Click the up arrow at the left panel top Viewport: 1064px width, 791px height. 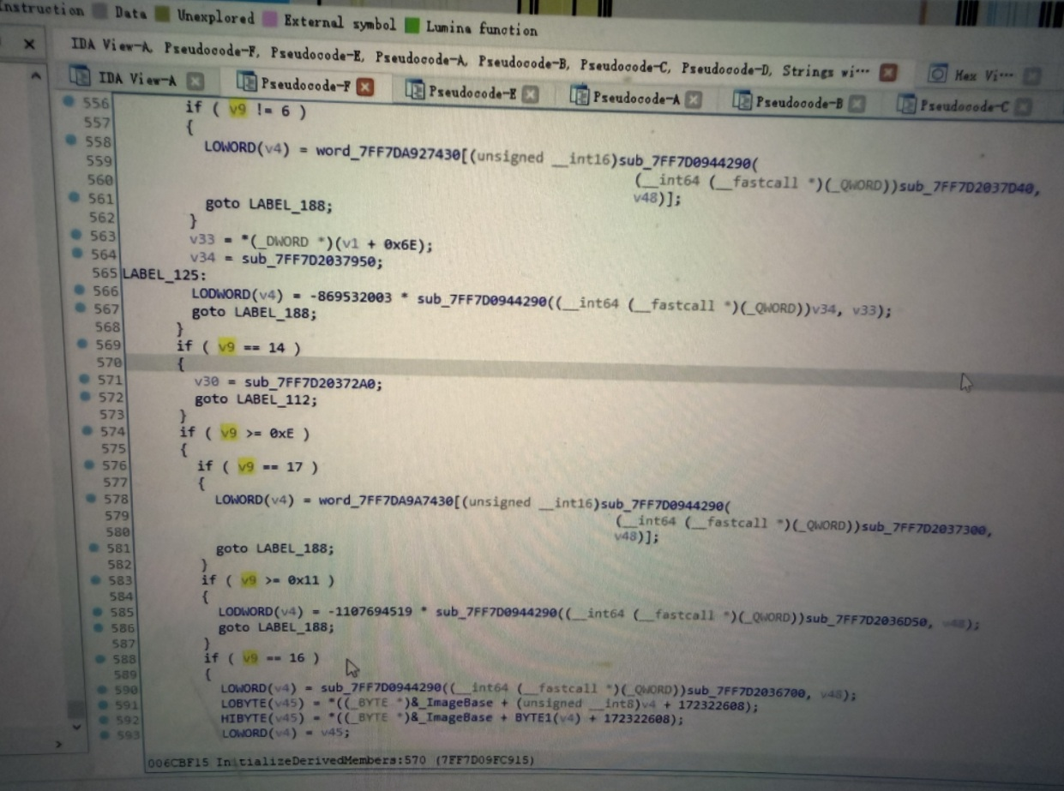(x=35, y=76)
